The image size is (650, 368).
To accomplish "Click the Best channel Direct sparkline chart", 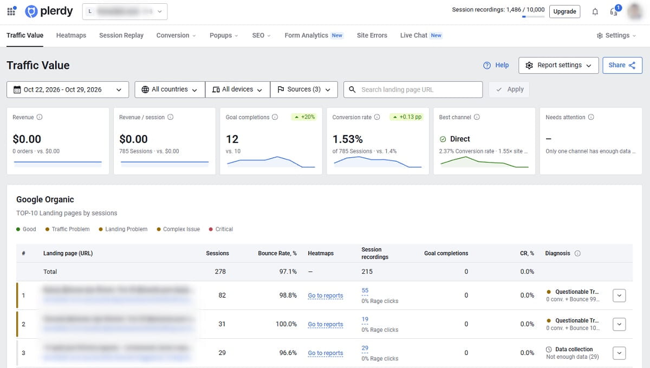I will [x=484, y=162].
